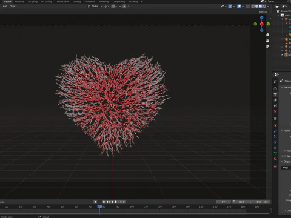Open the Modifiers wrench properties tab

coord(275,131)
